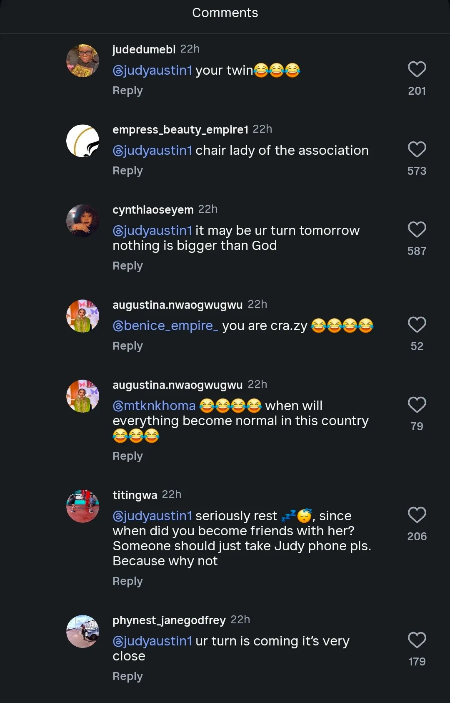Open empress_beauty_empire1's avatar
Image resolution: width=450 pixels, height=703 pixels.
[x=83, y=141]
